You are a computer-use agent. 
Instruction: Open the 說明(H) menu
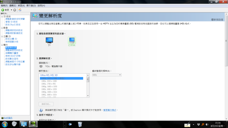[x=41, y=5]
